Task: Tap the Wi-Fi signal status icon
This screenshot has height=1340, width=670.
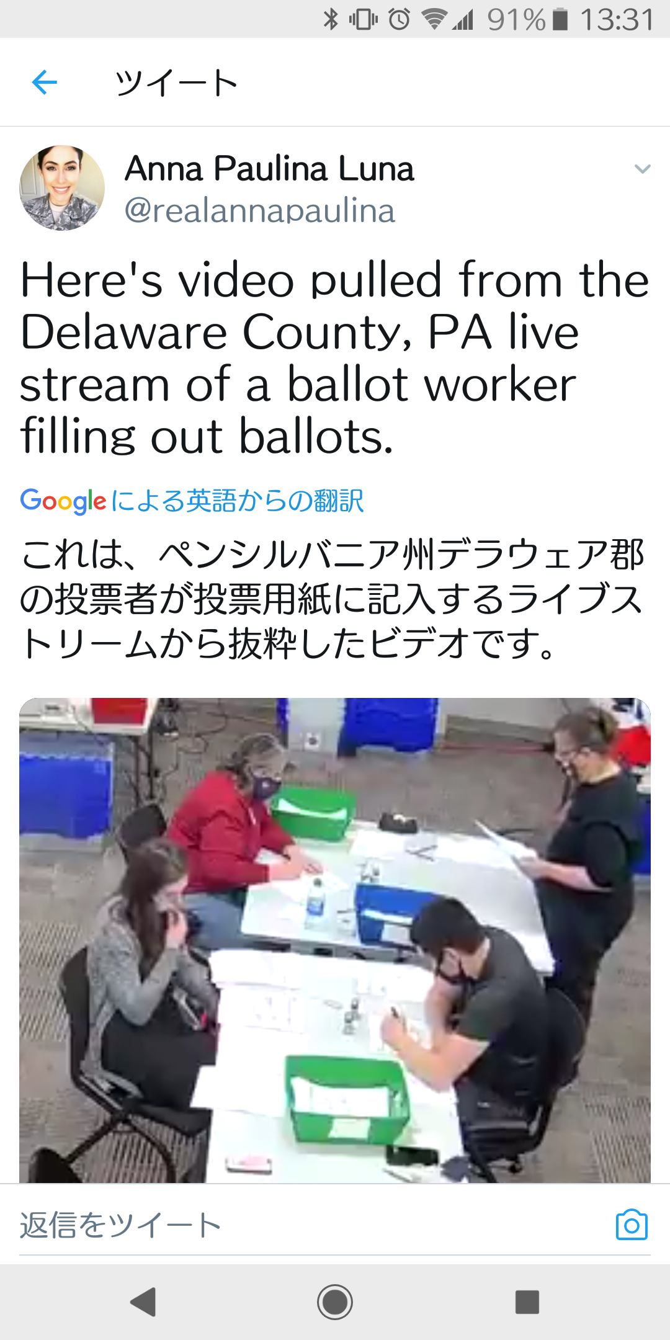Action: pos(434,19)
